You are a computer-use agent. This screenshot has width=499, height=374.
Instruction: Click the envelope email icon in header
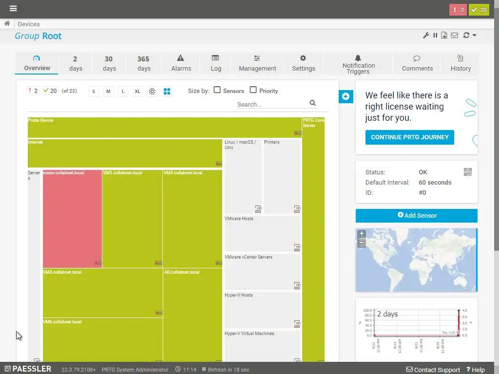tap(455, 35)
